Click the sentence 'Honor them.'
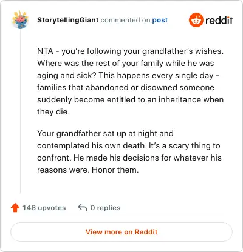243x252 pixels. pyautogui.click(x=115, y=170)
